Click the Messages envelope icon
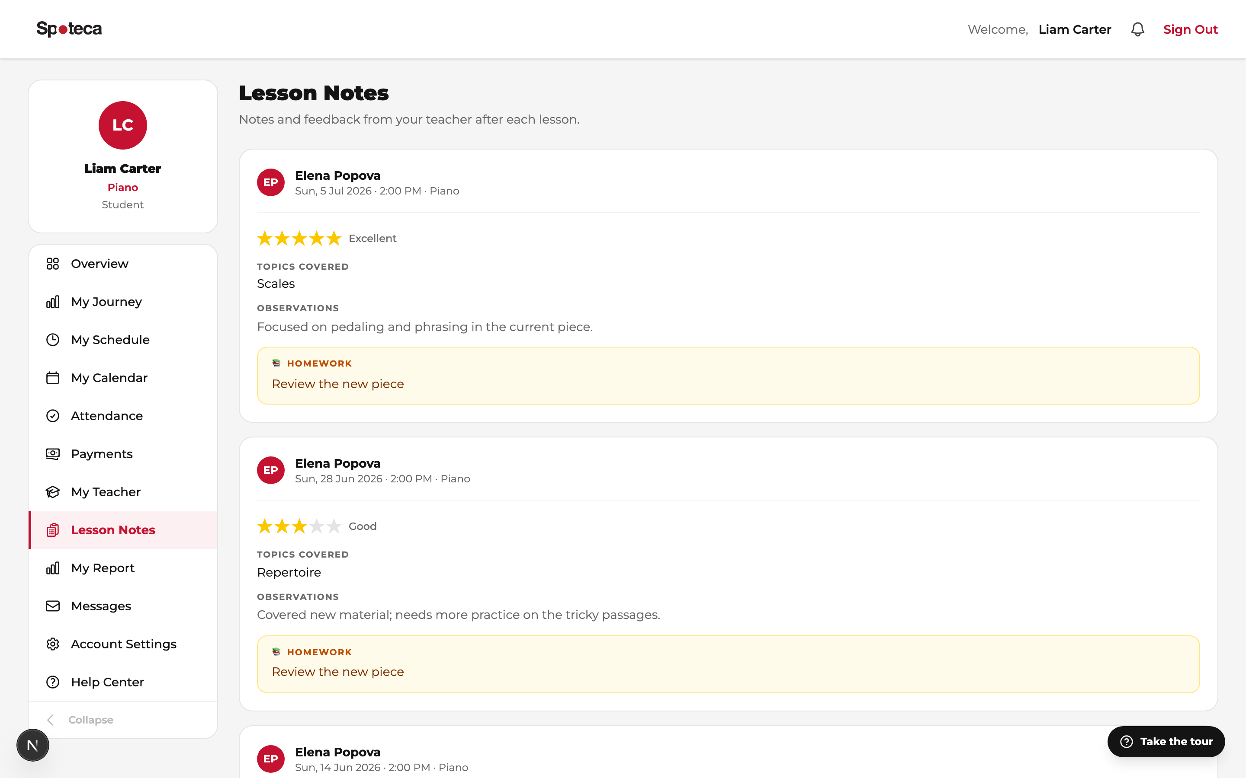1246x778 pixels. [x=52, y=606]
